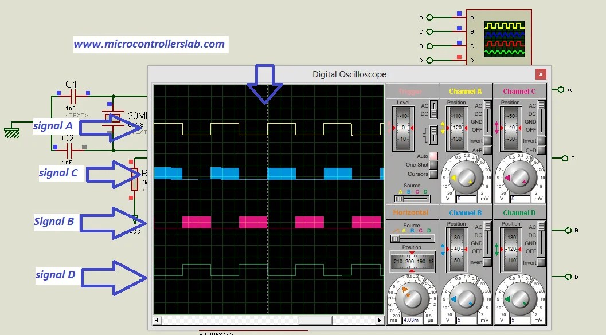Click the oscilloscope display right scroll arrow
The height and width of the screenshot is (335, 606).
[x=380, y=320]
